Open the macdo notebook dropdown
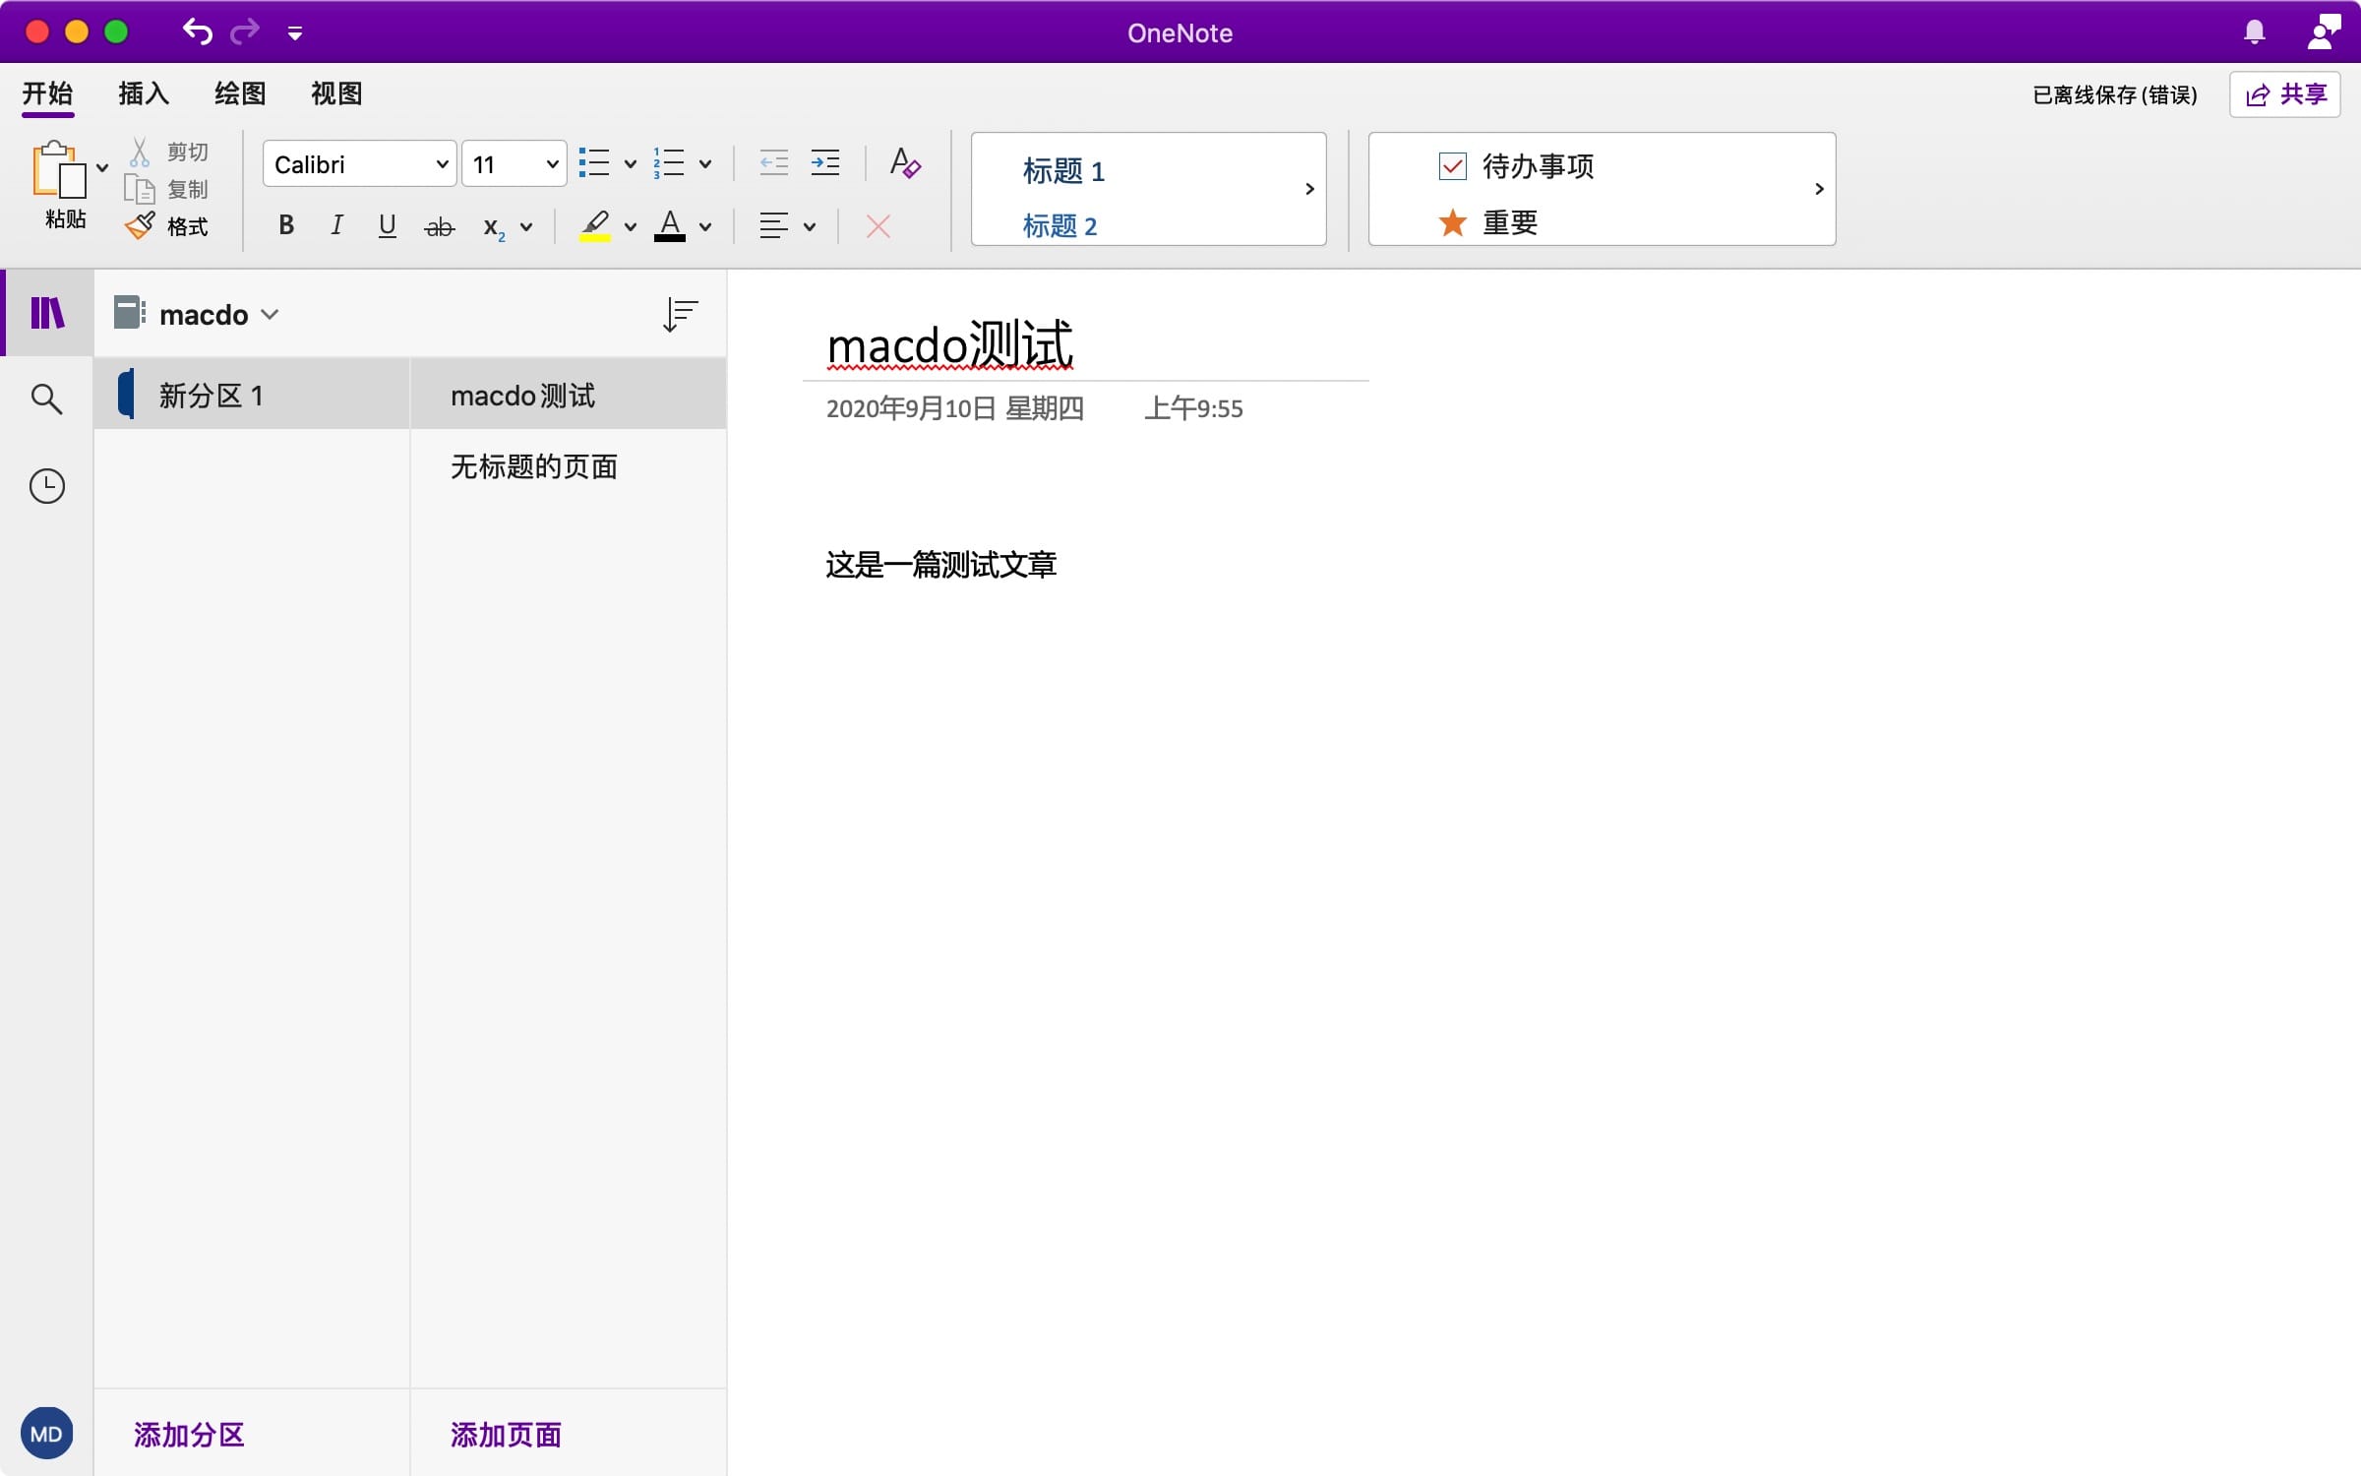Image resolution: width=2361 pixels, height=1476 pixels. point(219,315)
